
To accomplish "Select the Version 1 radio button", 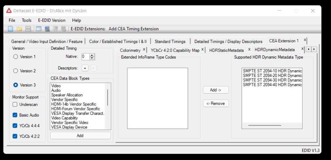I will [15, 57].
